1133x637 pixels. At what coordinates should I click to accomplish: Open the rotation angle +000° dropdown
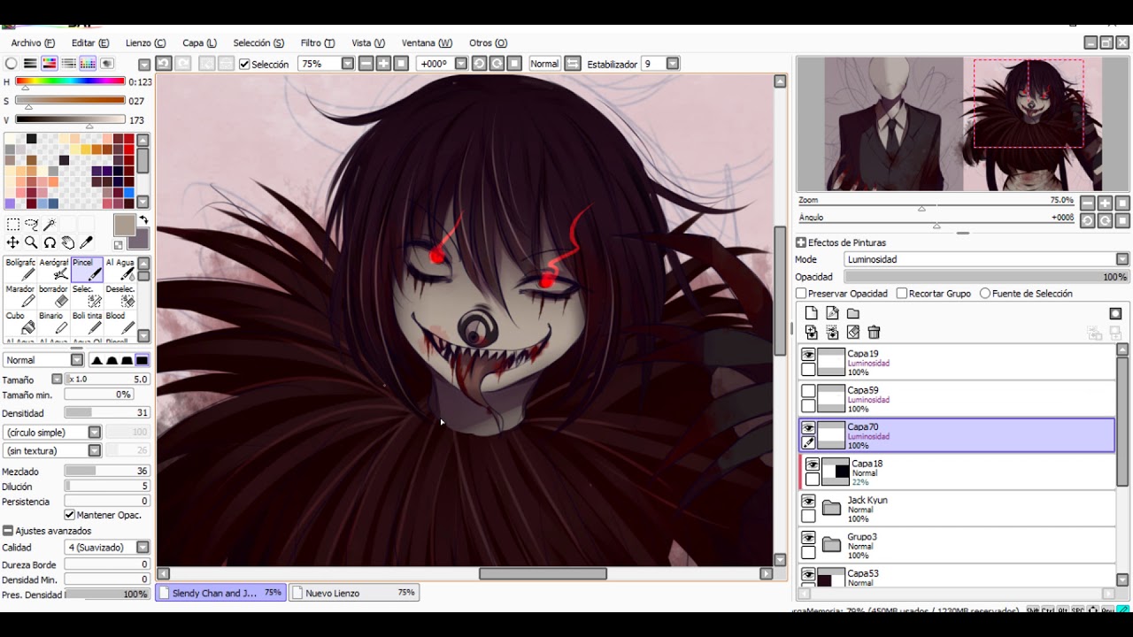(x=461, y=64)
